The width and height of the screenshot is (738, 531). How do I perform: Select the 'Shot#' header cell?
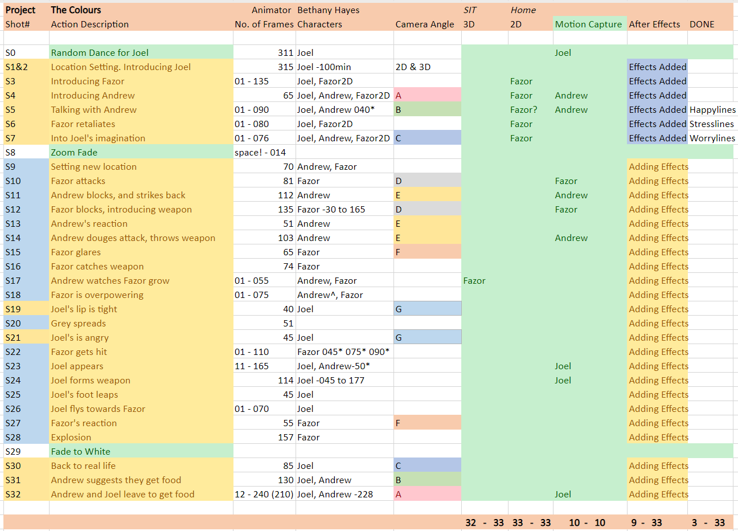[26, 24]
